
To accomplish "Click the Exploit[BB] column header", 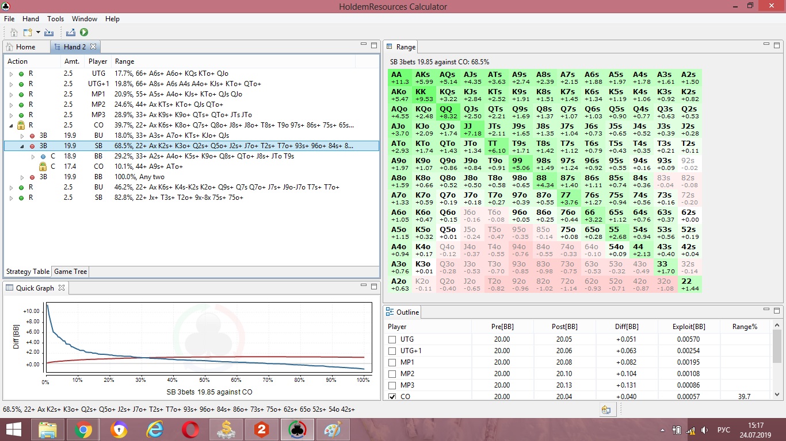I will [689, 327].
